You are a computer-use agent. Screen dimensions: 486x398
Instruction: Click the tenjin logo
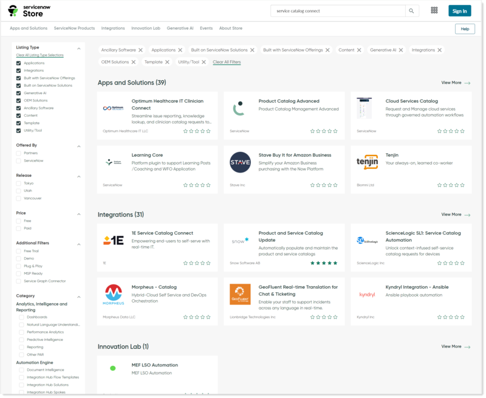click(368, 162)
